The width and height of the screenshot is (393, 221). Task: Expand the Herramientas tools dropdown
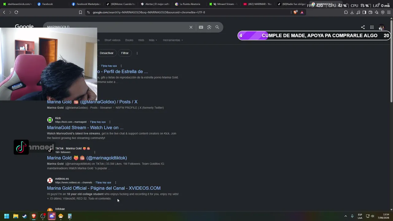(173, 40)
